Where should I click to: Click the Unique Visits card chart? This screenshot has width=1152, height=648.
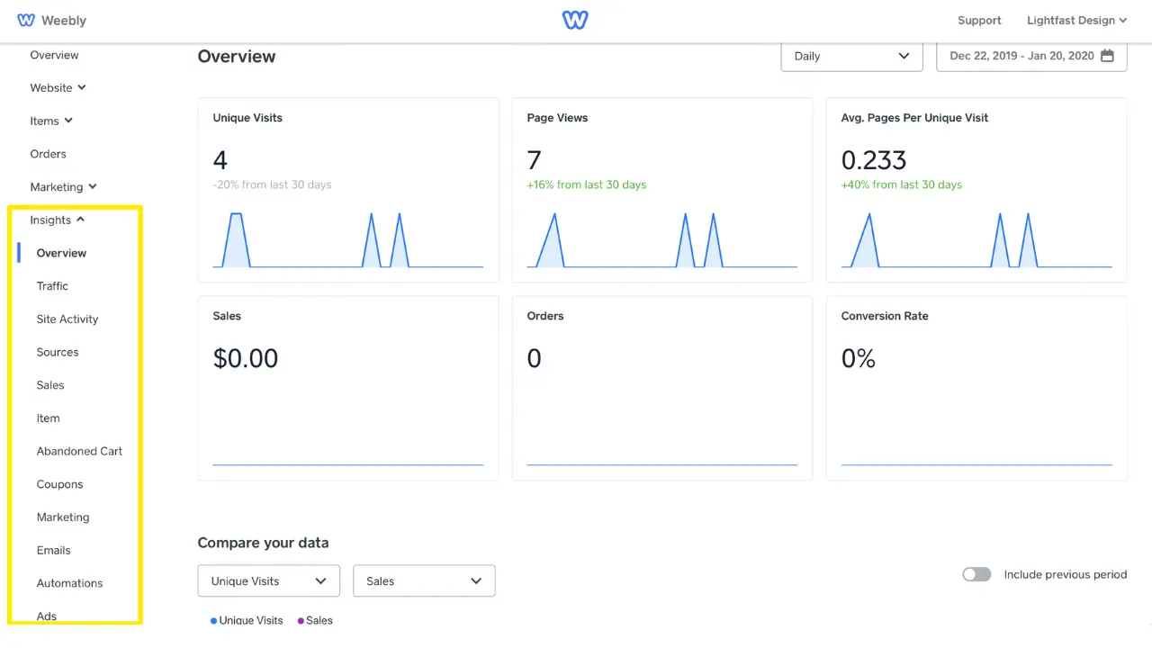[348, 240]
